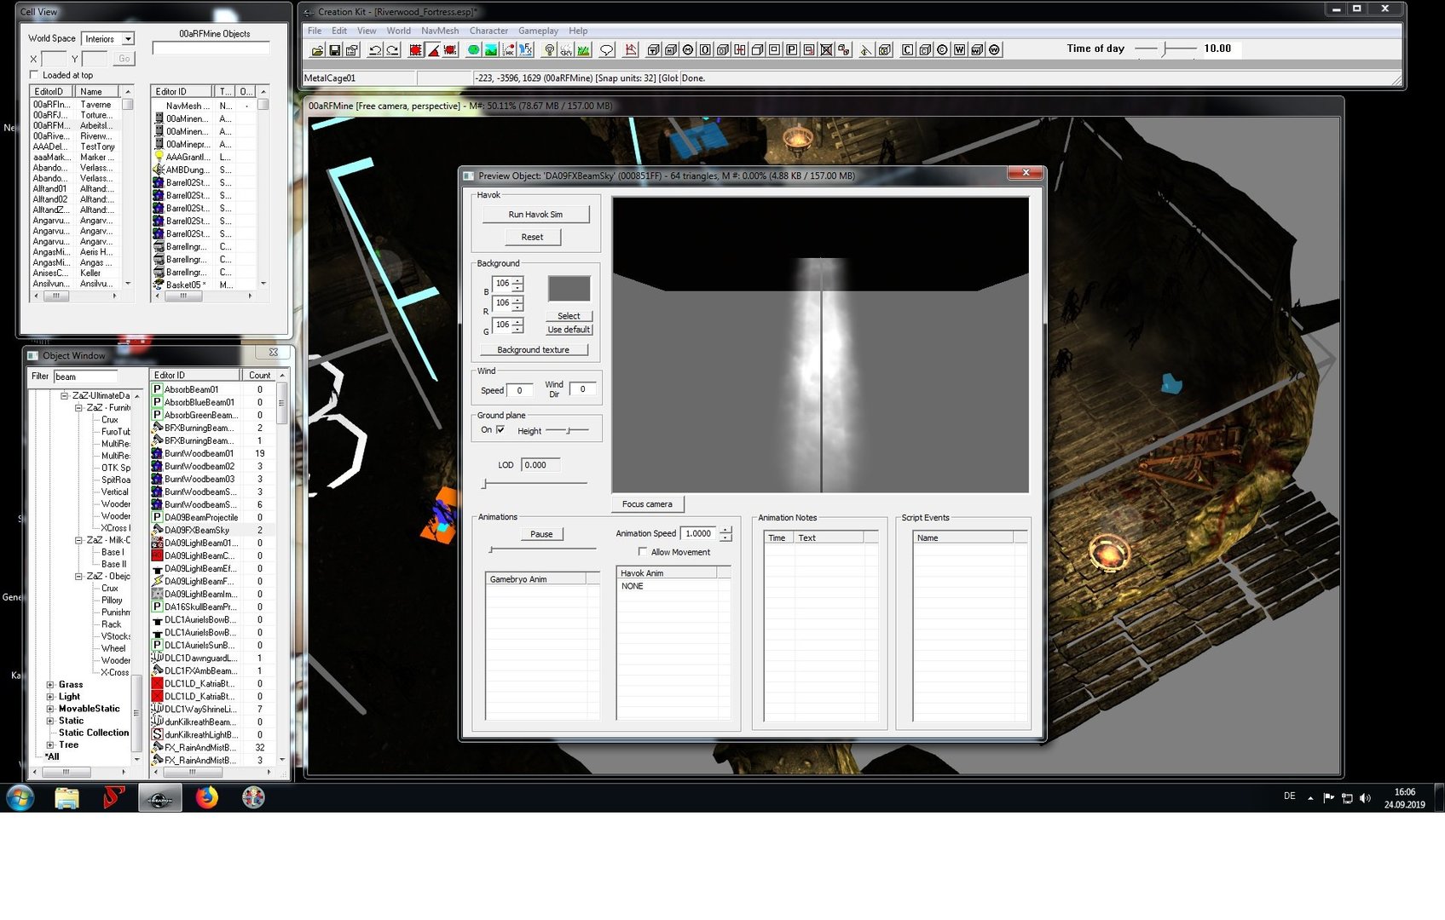Click the green landscape toolbar icon
The width and height of the screenshot is (1445, 920).
point(491,50)
